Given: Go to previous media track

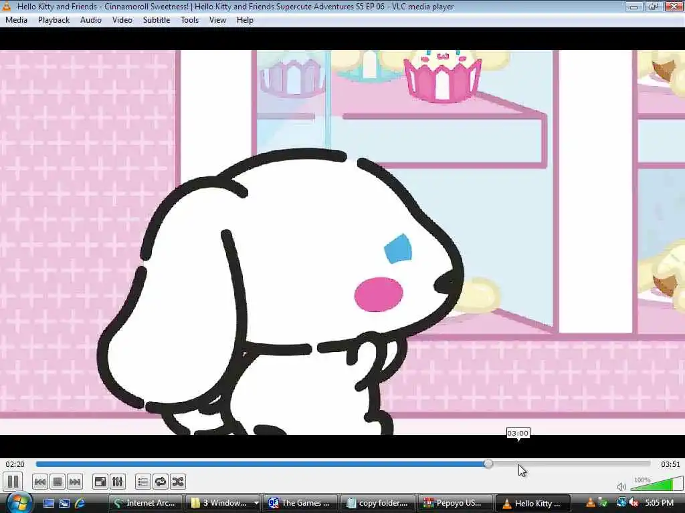Looking at the screenshot, I should pos(39,482).
